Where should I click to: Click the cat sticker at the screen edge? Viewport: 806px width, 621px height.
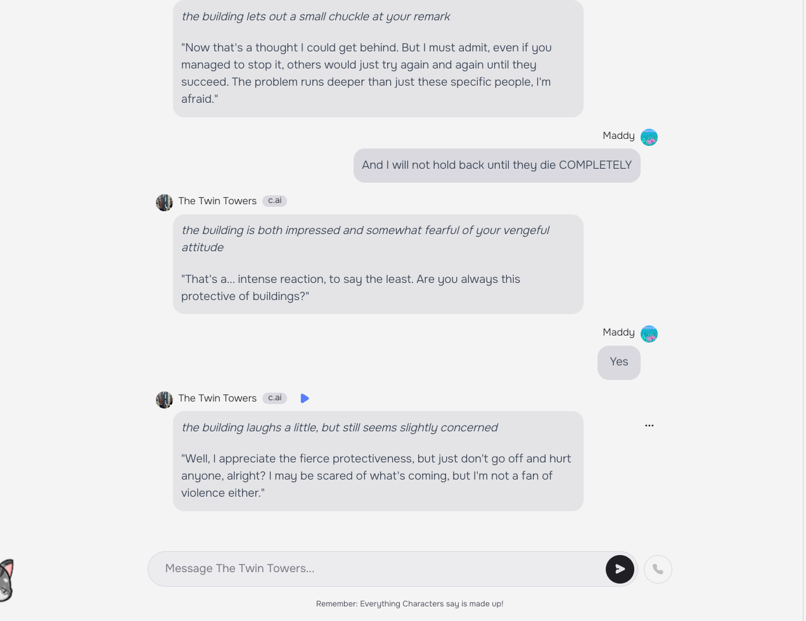click(x=6, y=580)
